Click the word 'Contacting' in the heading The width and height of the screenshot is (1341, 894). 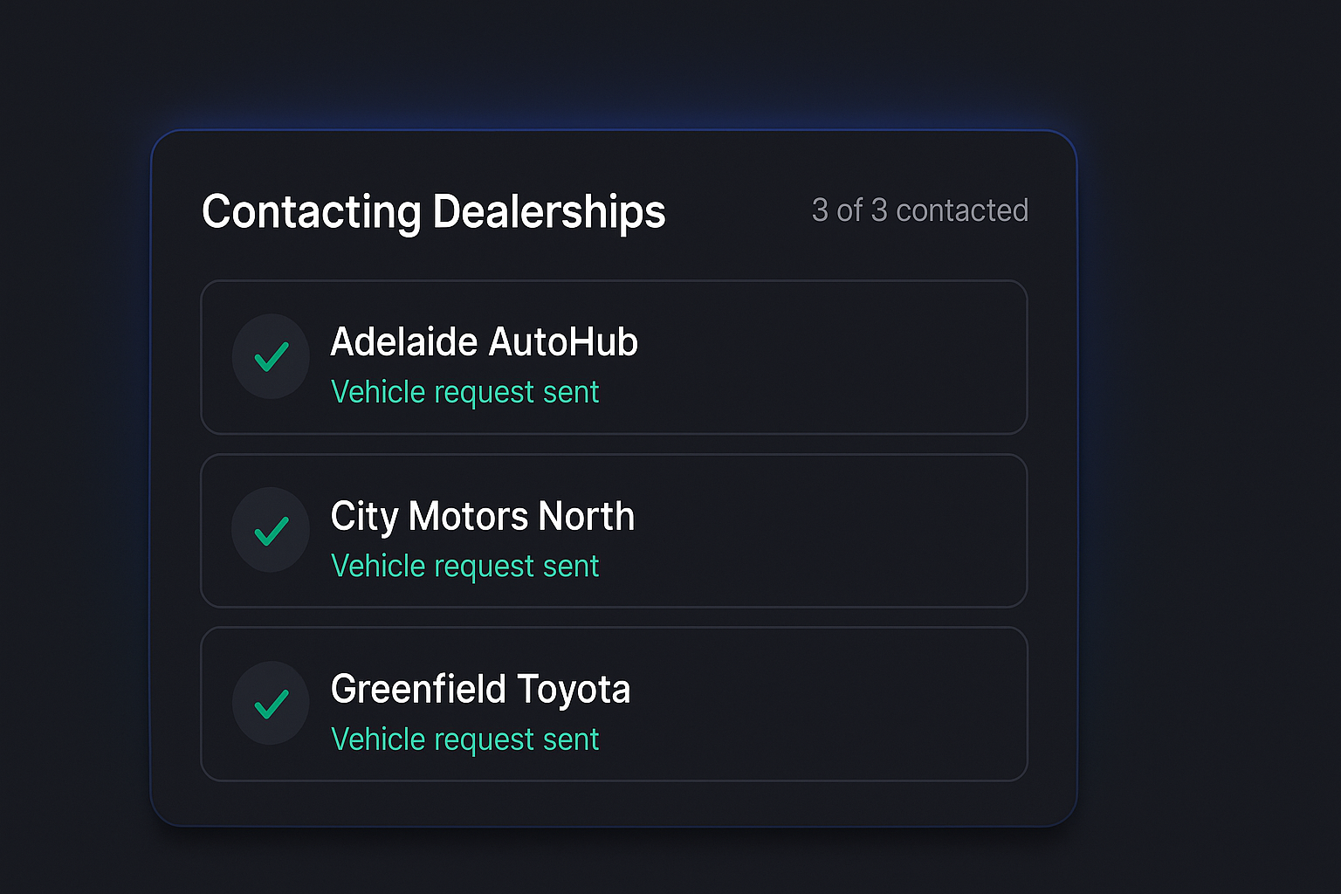311,211
